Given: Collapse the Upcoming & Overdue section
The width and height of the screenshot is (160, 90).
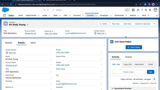Looking at the screenshot, I should point(112,88).
